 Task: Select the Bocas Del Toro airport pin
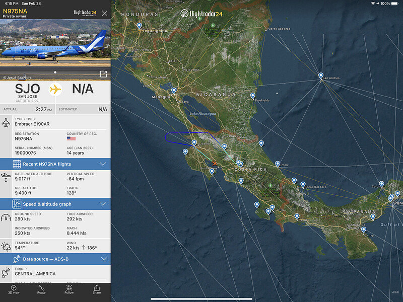(x=303, y=184)
